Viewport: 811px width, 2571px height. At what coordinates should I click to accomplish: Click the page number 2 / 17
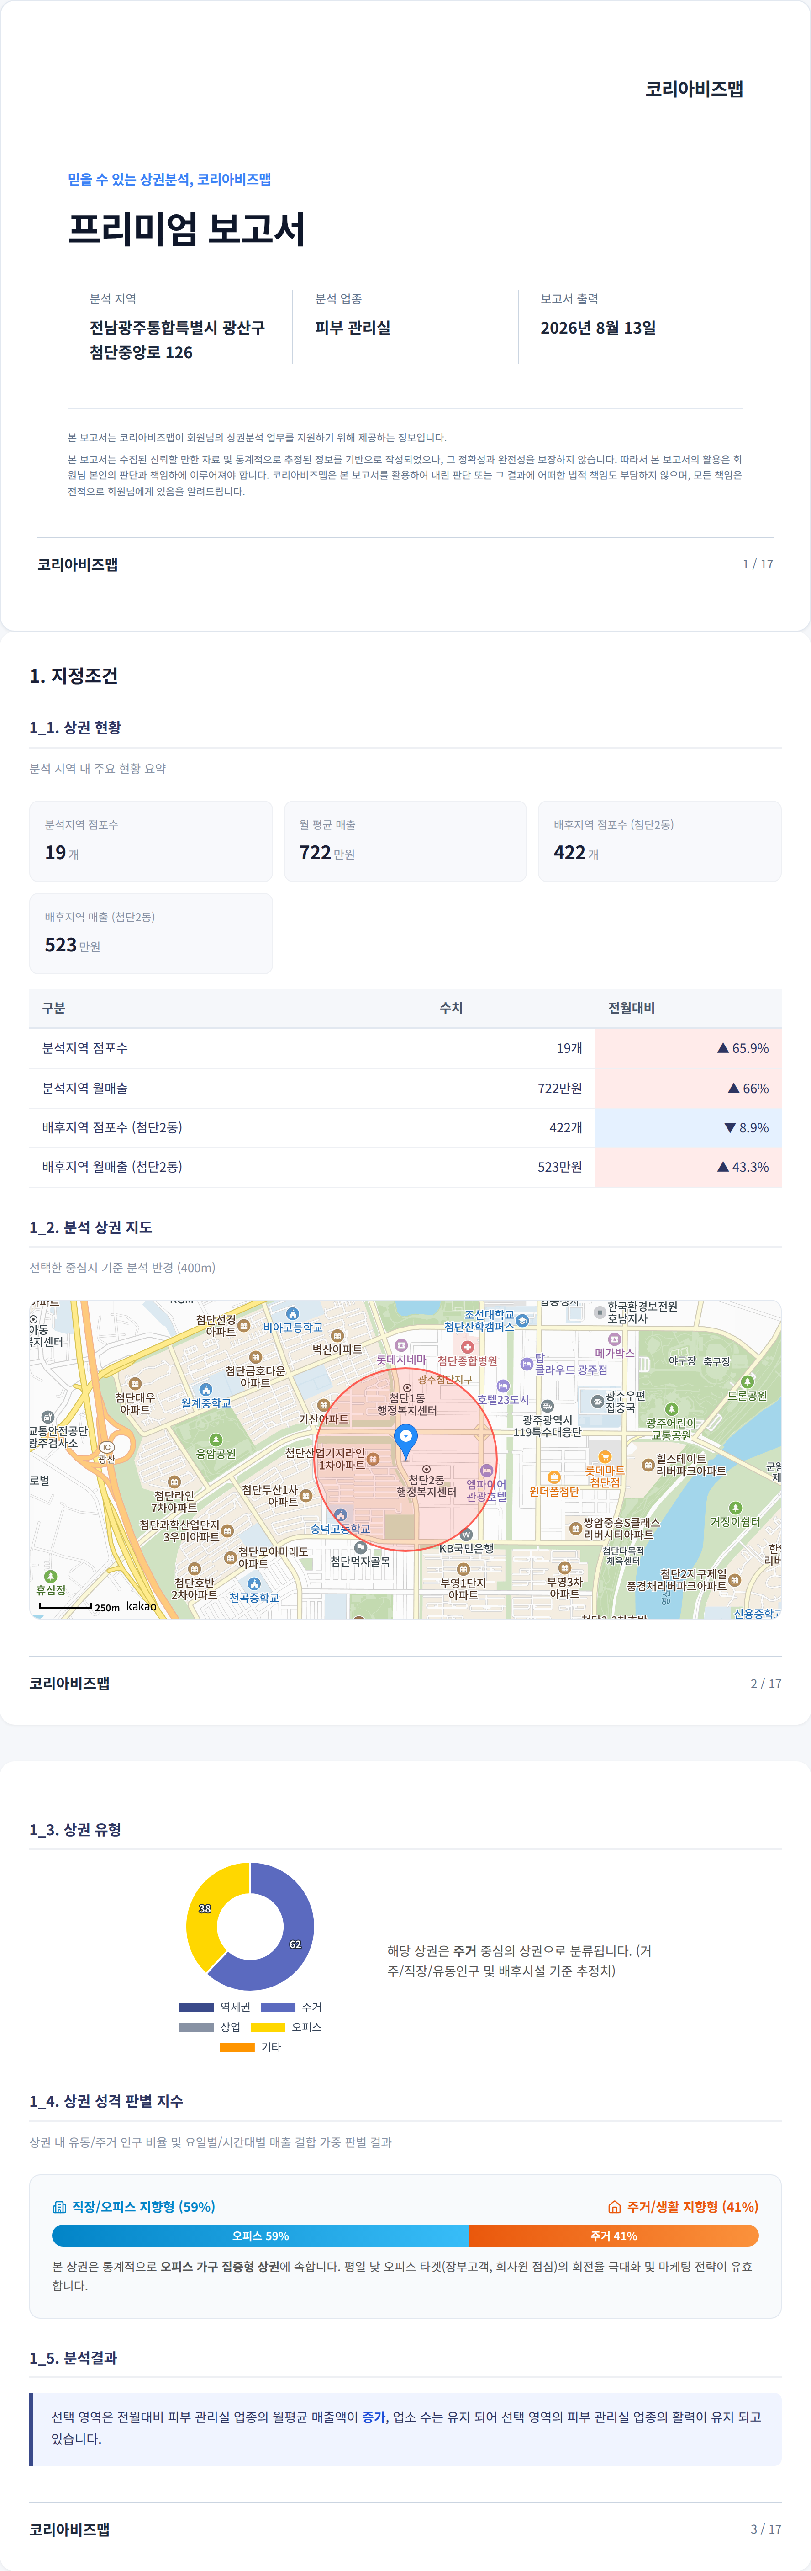pyautogui.click(x=766, y=1684)
